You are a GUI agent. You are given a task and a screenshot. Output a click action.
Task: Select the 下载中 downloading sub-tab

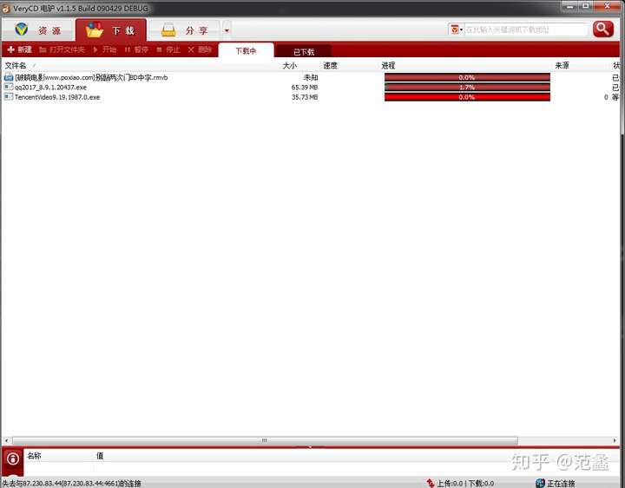click(x=246, y=50)
